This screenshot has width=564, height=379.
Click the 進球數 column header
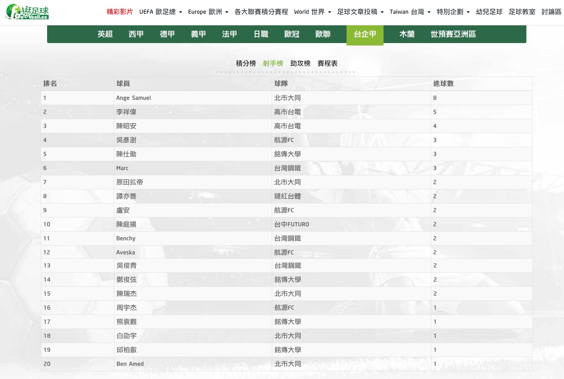pos(443,83)
